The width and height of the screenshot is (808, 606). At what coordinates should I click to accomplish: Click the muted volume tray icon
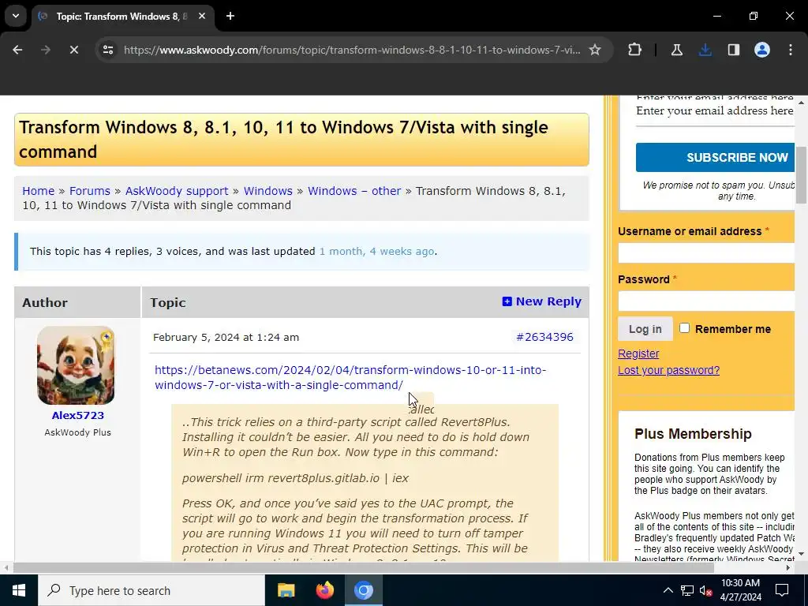(x=705, y=590)
